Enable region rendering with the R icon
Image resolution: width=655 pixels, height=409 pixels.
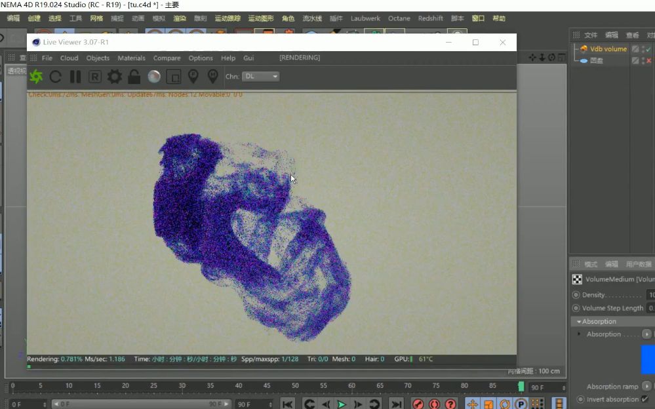click(x=94, y=77)
